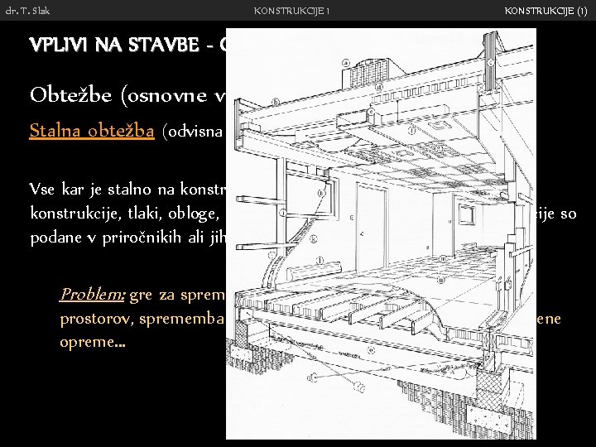Click the 'Obtežbe (osnovne v' heading

point(127,95)
